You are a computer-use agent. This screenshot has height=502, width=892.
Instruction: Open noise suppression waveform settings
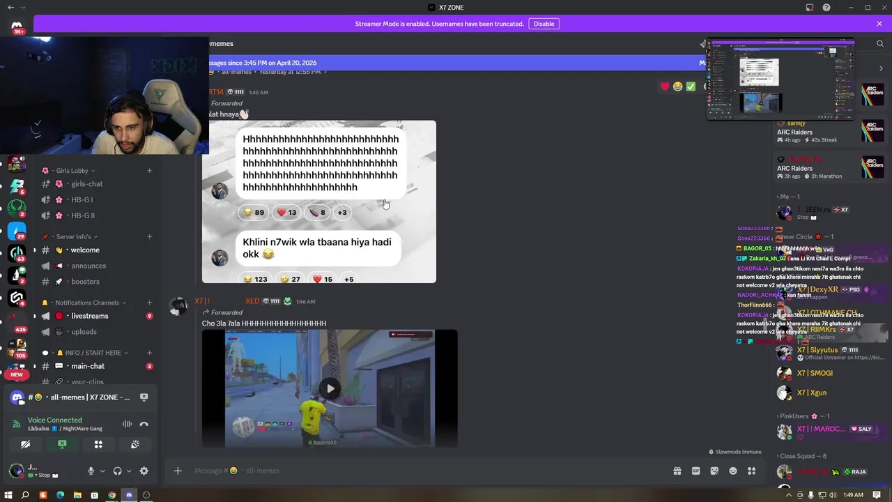coord(127,424)
